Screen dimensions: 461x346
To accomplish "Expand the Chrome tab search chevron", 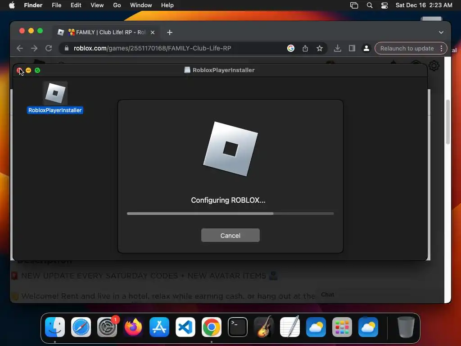I will tap(441, 32).
